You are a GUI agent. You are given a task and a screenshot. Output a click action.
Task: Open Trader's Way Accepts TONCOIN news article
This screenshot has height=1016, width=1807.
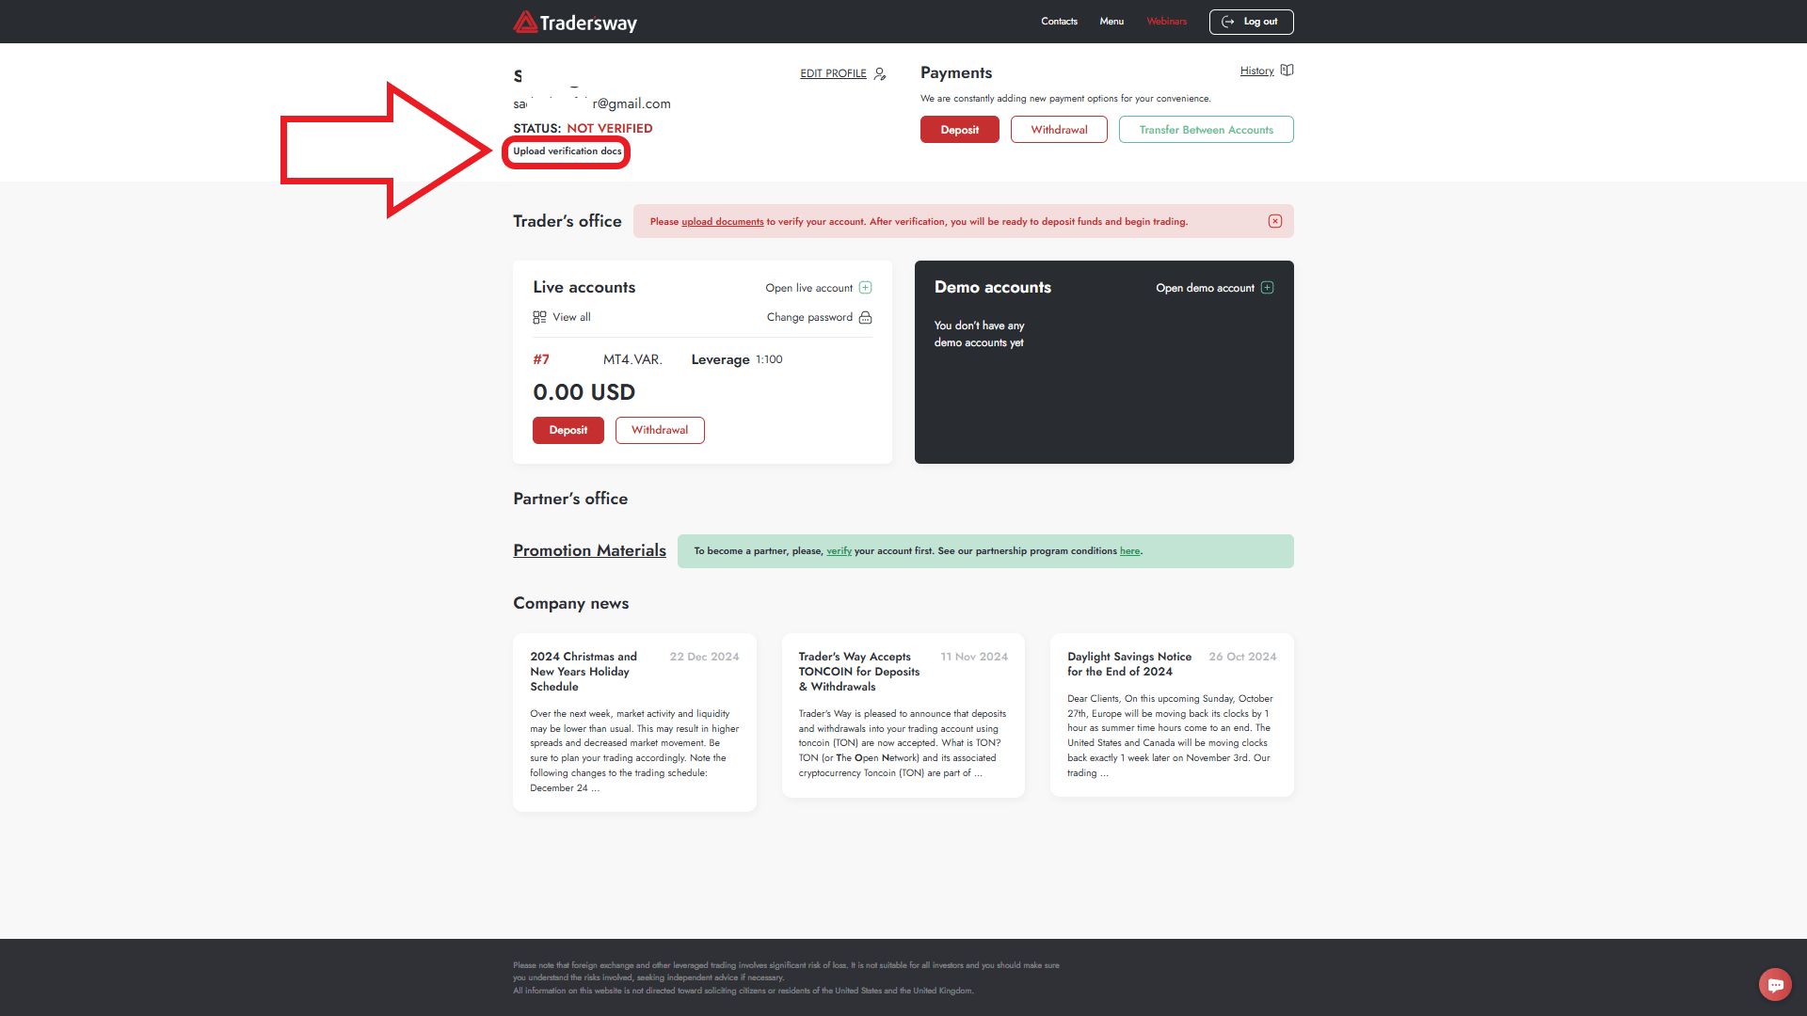tap(859, 672)
